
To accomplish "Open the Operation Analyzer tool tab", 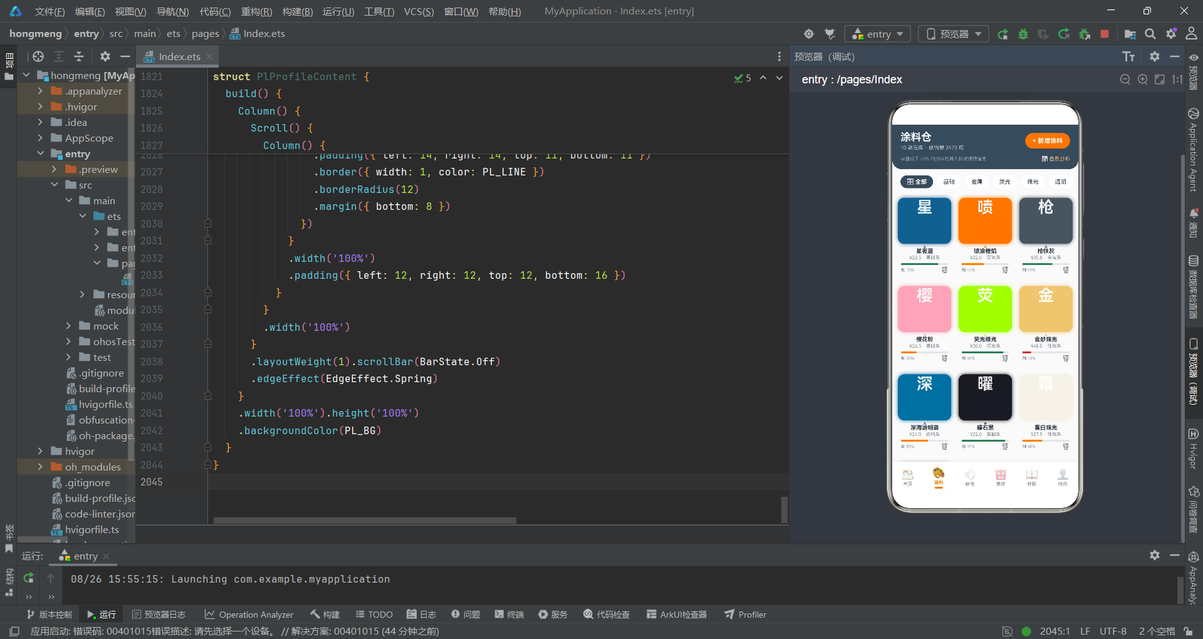I will pos(249,615).
